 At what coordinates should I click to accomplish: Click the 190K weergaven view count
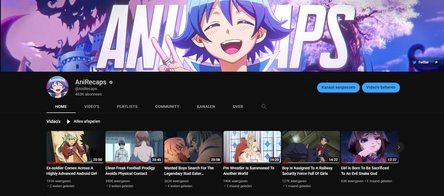coord(235,181)
